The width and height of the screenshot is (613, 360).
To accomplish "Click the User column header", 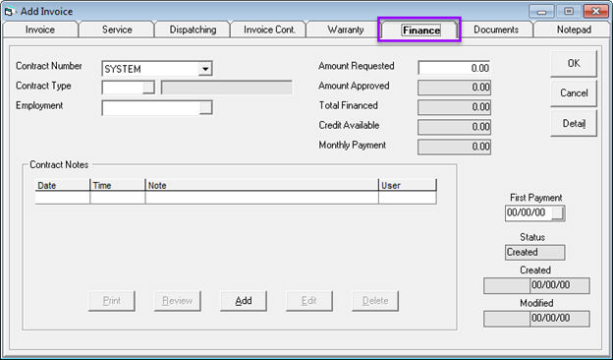I will tap(408, 186).
